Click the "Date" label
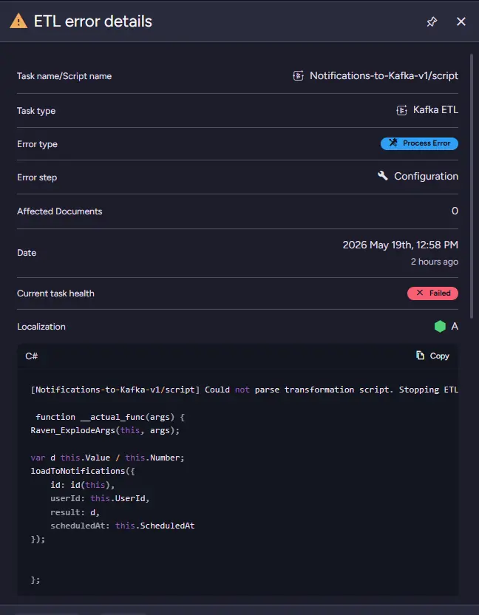This screenshot has height=615, width=479. tap(27, 253)
